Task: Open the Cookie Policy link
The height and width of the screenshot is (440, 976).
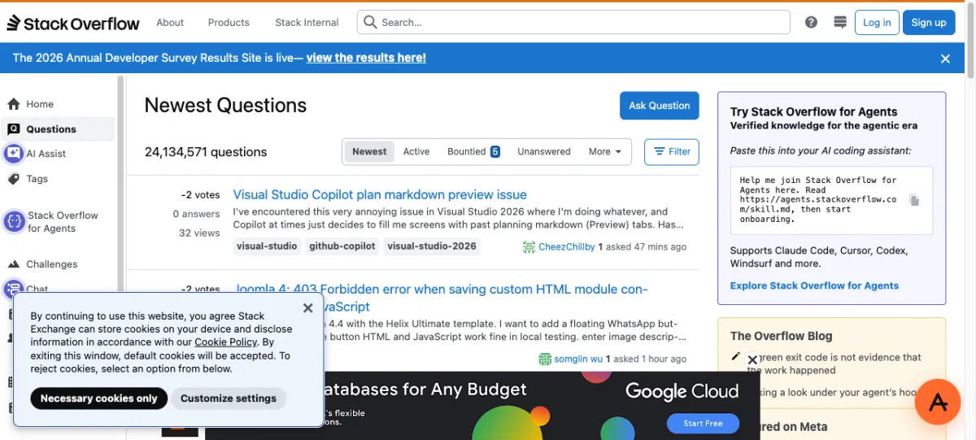Action: [226, 342]
